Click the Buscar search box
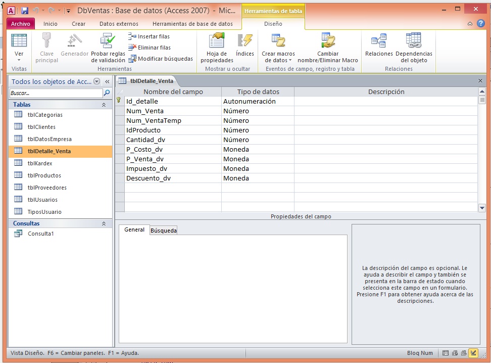Viewport: 491px width, 363px height. pos(56,93)
